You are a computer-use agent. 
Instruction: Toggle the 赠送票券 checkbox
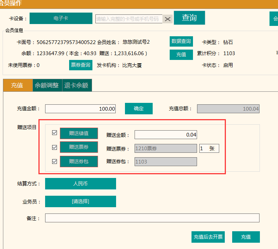point(55,147)
